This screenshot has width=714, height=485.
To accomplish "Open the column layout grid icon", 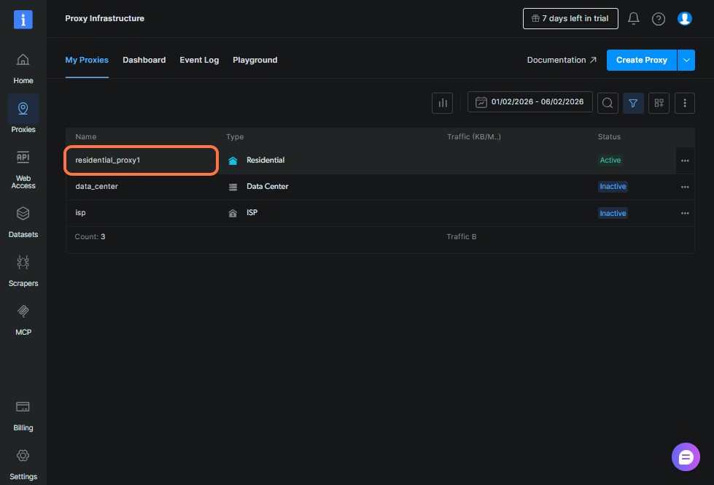I will (659, 103).
